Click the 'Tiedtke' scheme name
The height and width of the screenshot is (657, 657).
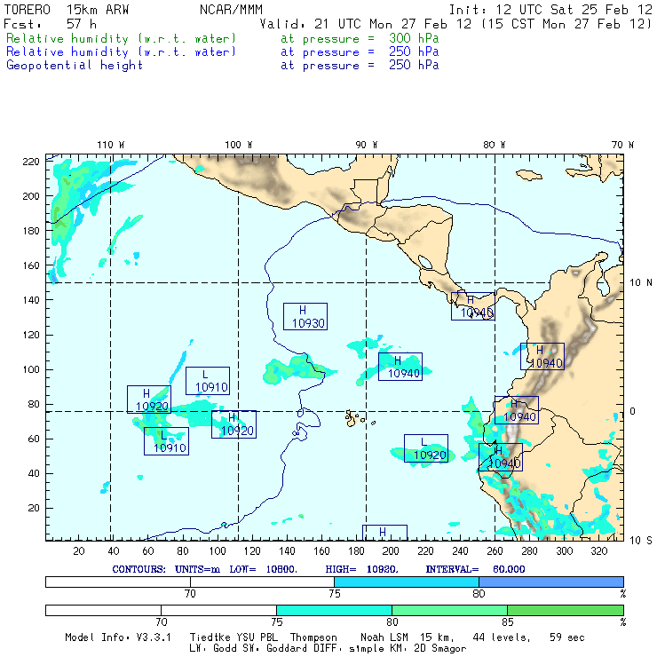[x=210, y=637]
